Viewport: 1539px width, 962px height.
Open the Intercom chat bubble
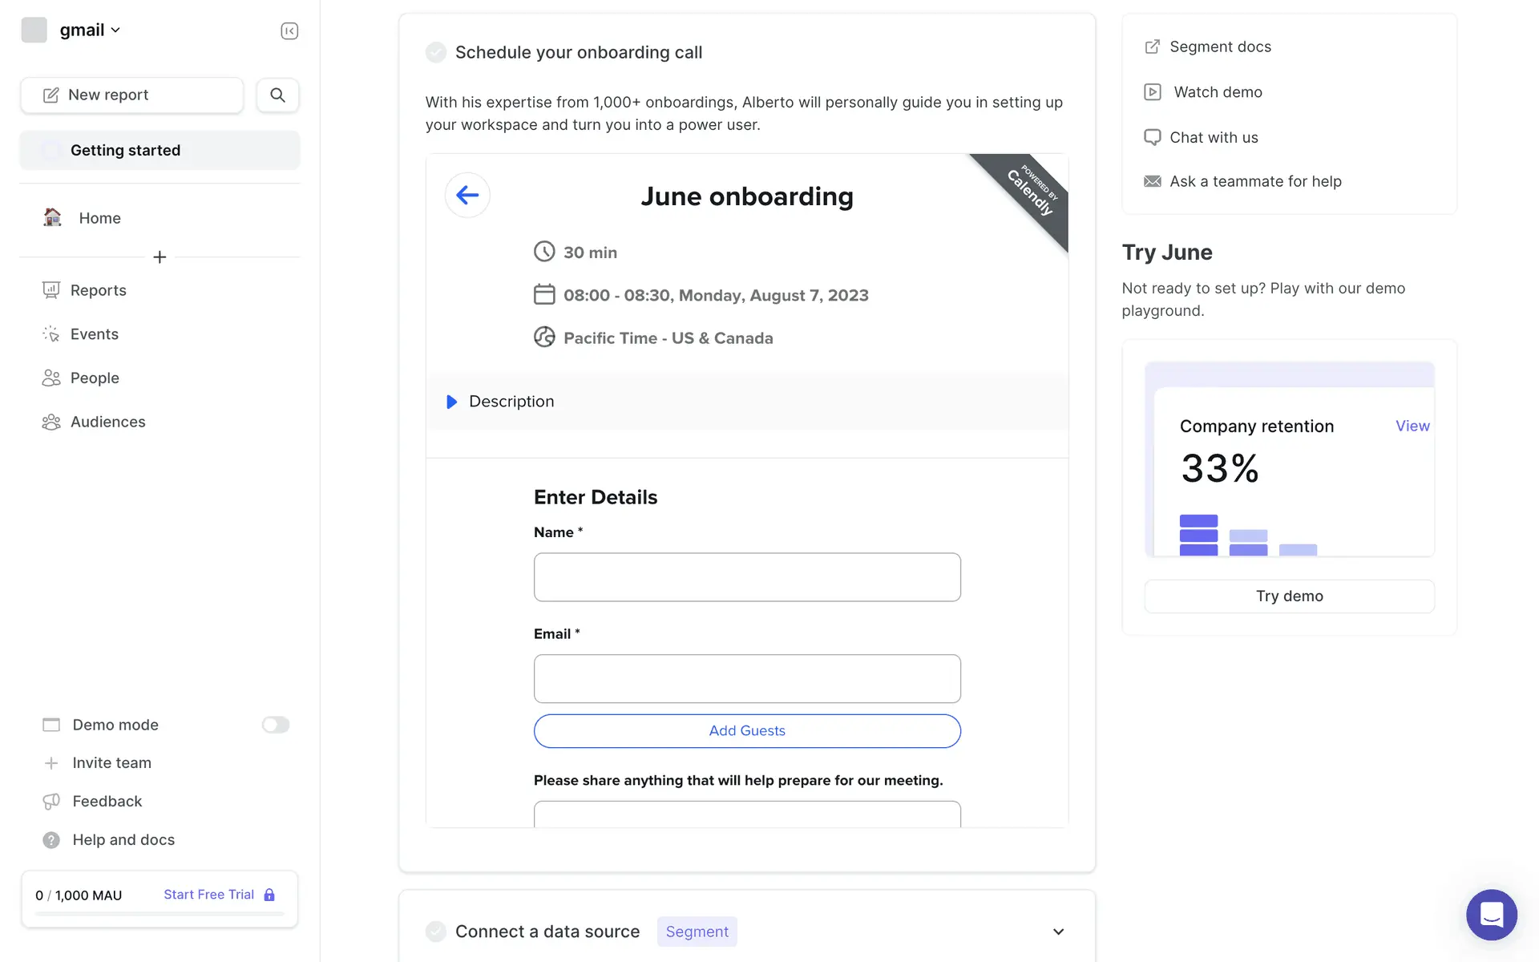pyautogui.click(x=1491, y=914)
